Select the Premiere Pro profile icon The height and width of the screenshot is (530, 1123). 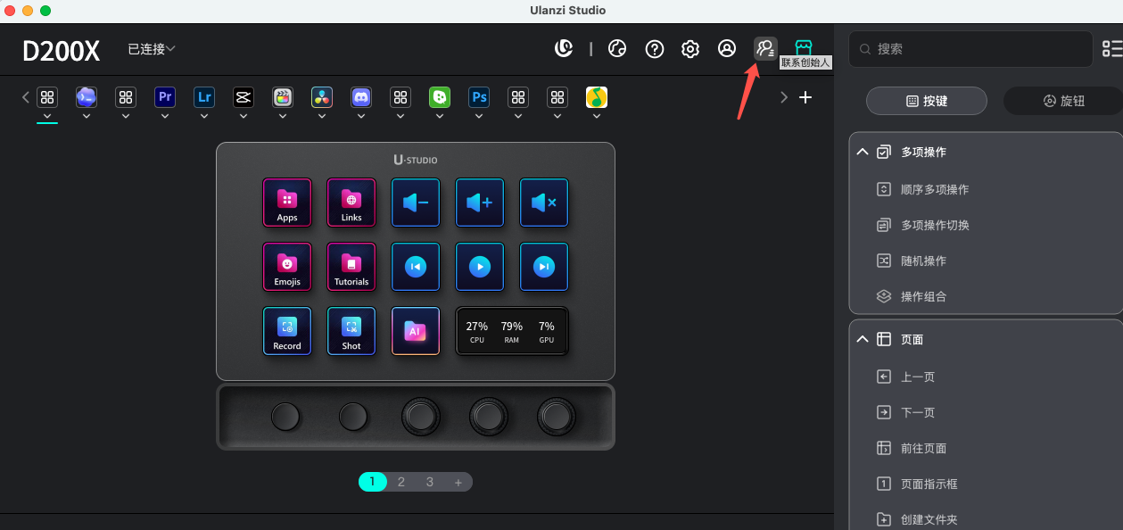tap(165, 96)
